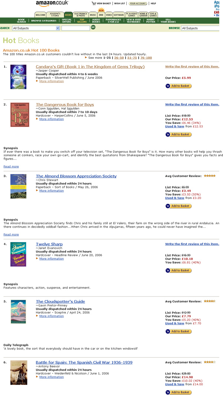Read more of Dangerous Book synopsis
This screenshot has width=223, height=395.
11,167
